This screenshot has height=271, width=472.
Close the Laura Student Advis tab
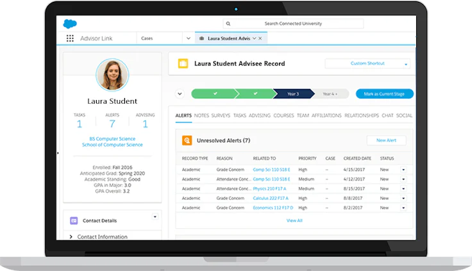tap(260, 38)
